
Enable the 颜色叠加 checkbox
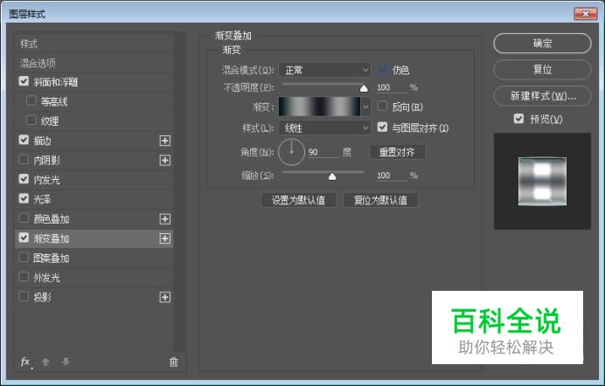coord(24,218)
